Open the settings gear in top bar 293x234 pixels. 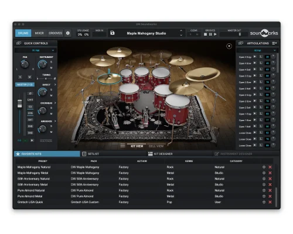(x=68, y=33)
